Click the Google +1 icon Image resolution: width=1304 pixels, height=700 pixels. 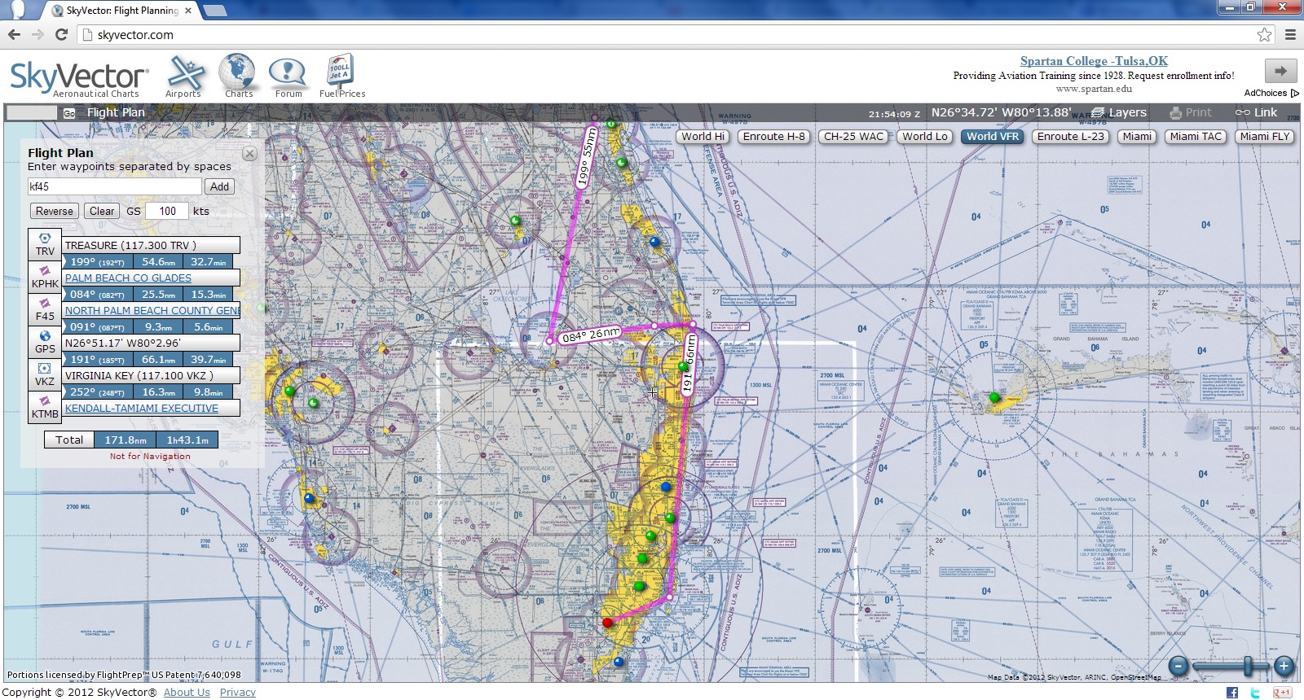tap(1282, 693)
